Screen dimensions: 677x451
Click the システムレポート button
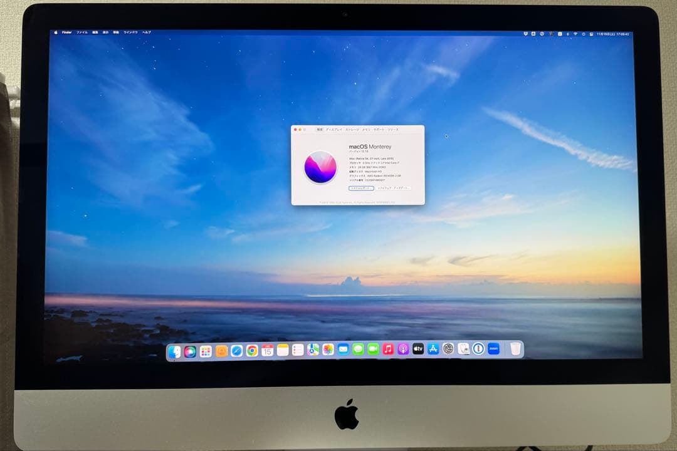361,189
